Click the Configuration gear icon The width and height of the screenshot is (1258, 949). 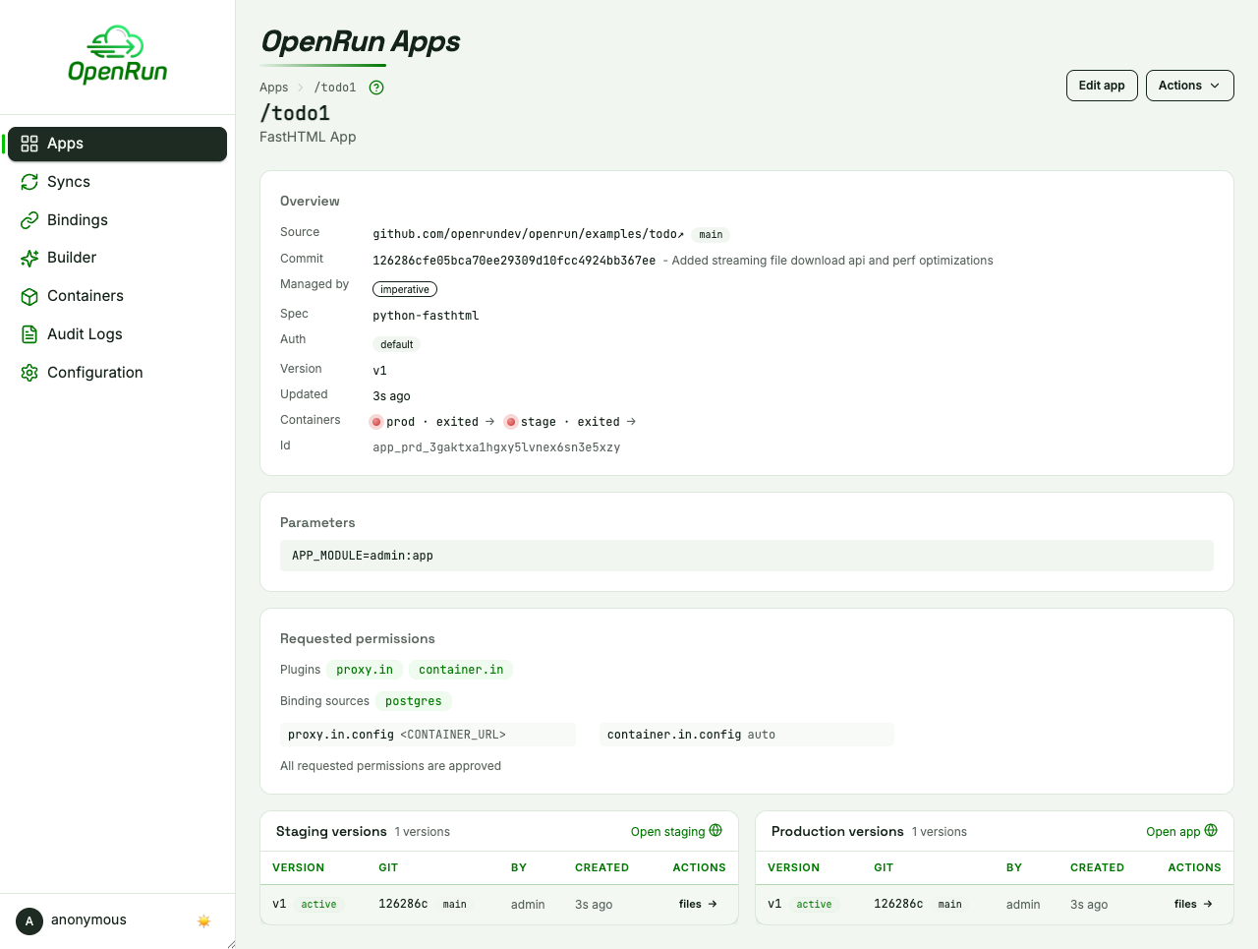pyautogui.click(x=29, y=373)
